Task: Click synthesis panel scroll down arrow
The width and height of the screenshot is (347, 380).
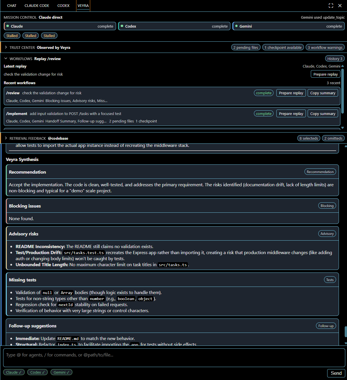Action: coord(346,343)
